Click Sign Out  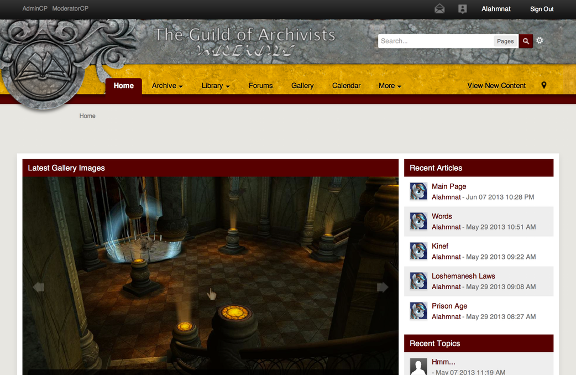click(x=542, y=9)
